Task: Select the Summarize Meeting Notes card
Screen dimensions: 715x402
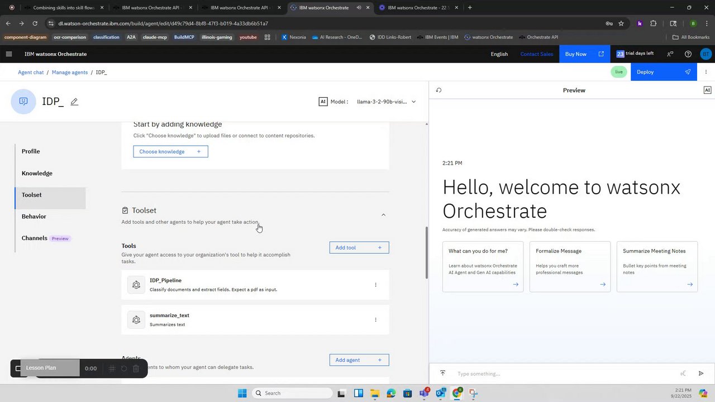Action: tap(657, 267)
